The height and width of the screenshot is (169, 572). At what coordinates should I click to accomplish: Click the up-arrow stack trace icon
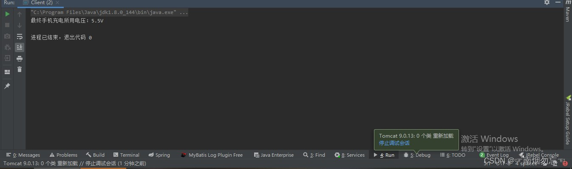pos(20,14)
